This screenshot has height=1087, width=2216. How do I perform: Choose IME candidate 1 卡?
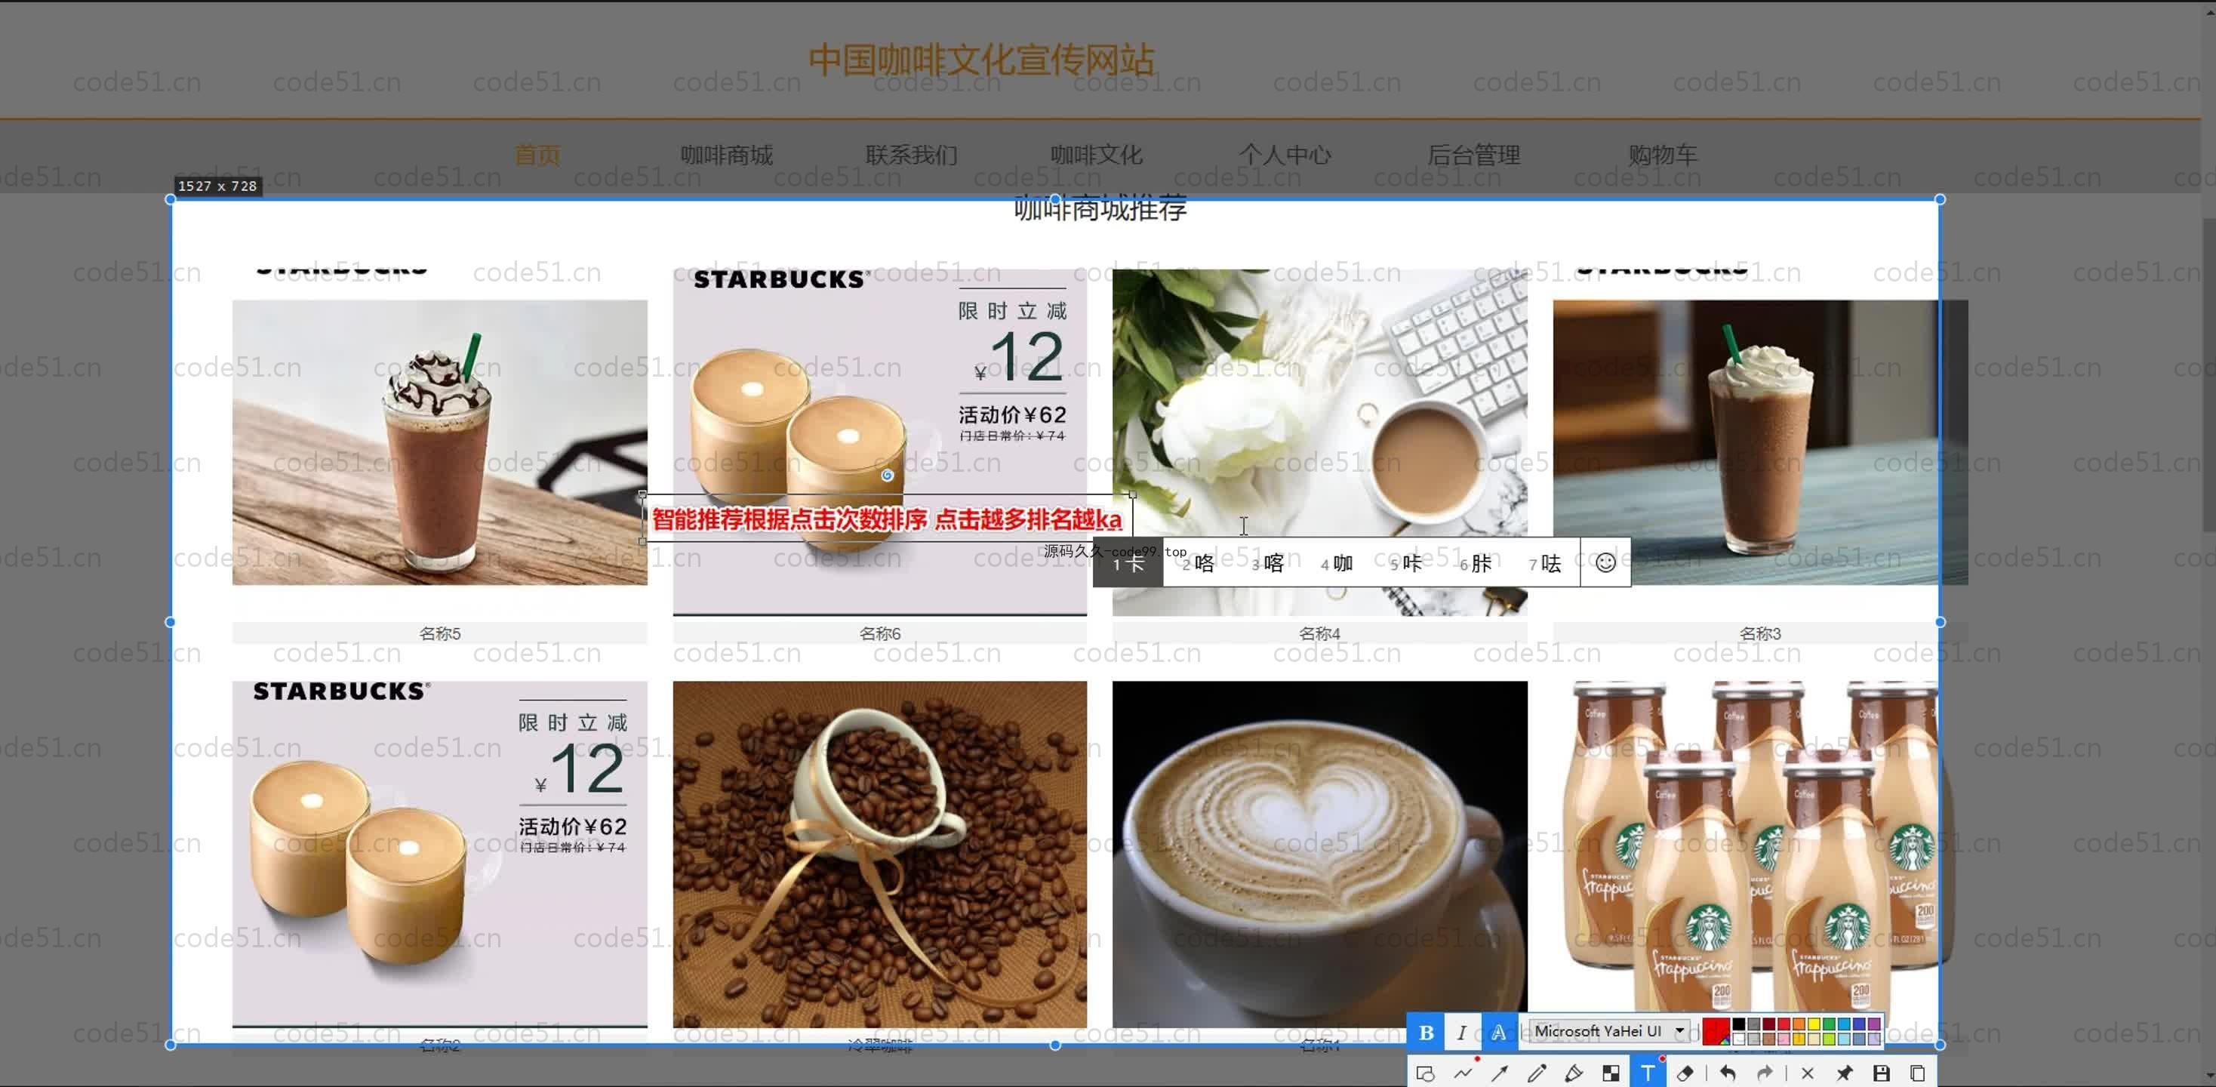pyautogui.click(x=1128, y=564)
